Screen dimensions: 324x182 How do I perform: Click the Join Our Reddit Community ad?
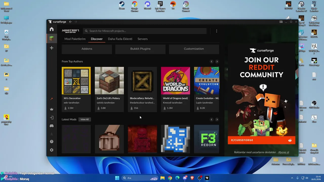[x=261, y=94]
